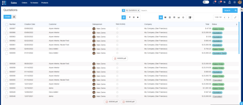Screen dimensions: 243x105
Task: Tick the select-all checkbox in header
Action: click(x=6, y=25)
